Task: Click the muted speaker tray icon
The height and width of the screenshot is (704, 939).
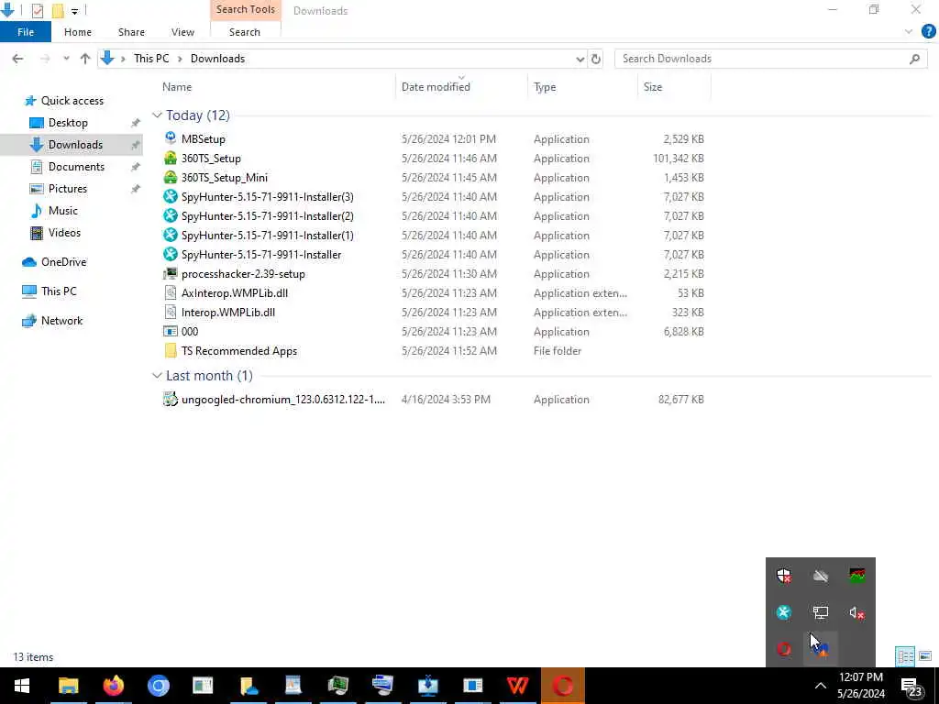Action: pos(857,612)
